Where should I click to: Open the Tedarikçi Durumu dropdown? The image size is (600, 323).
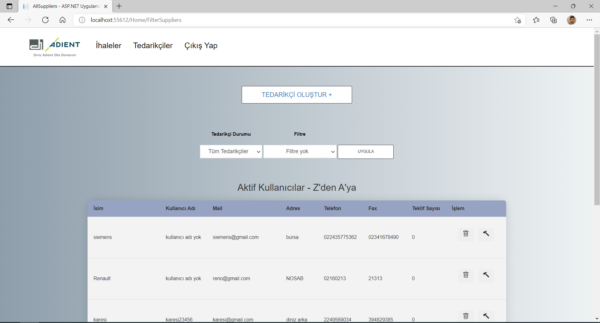coord(231,151)
